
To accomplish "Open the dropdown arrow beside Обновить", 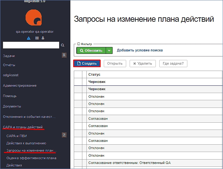I will [109, 50].
